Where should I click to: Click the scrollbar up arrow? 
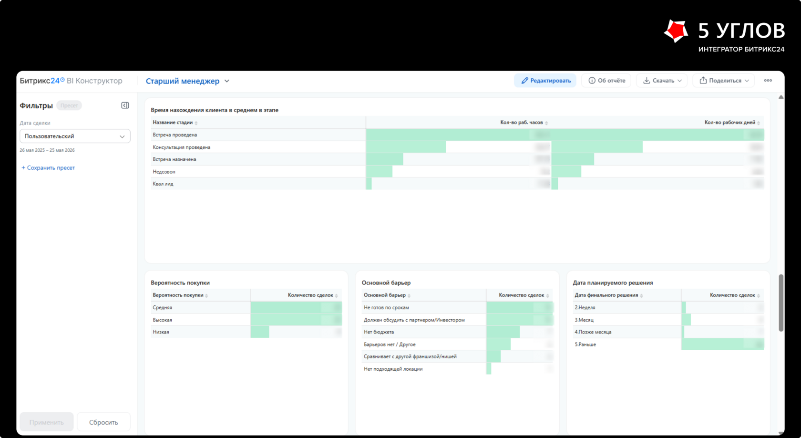pyautogui.click(x=781, y=97)
